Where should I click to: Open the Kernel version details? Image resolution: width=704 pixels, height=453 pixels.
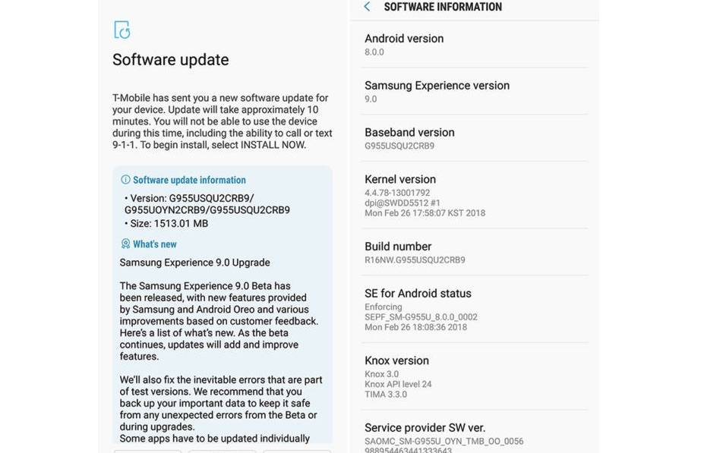click(474, 196)
